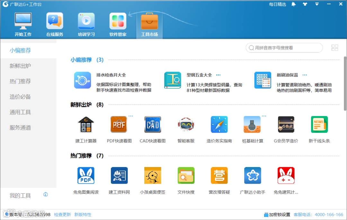This screenshot has width=347, height=220.
Task: Click the 新鲜出炉 (8) section heading
Action: [x=87, y=105]
